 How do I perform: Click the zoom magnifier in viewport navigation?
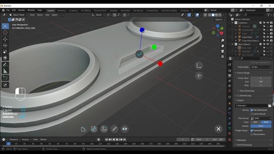point(223,40)
